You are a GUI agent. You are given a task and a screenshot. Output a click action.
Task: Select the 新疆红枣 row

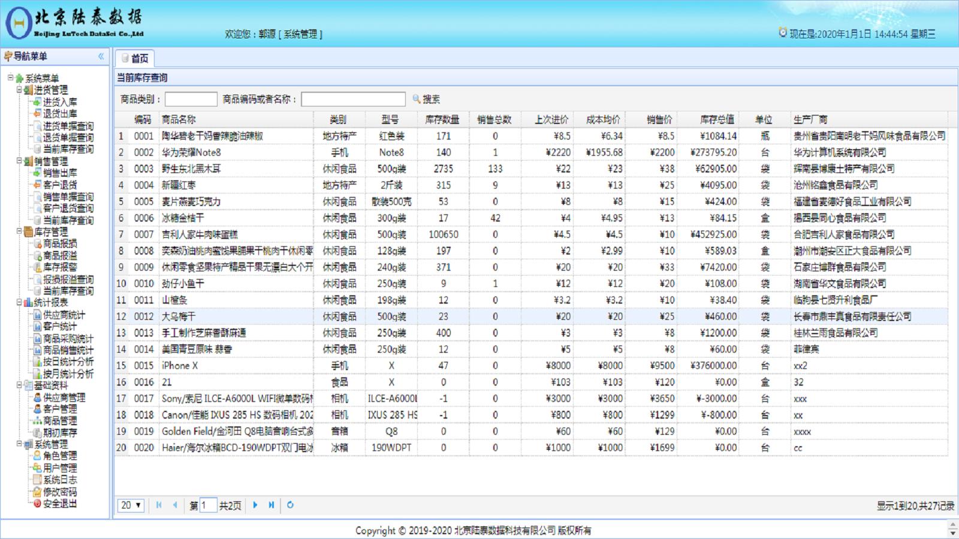(x=532, y=186)
